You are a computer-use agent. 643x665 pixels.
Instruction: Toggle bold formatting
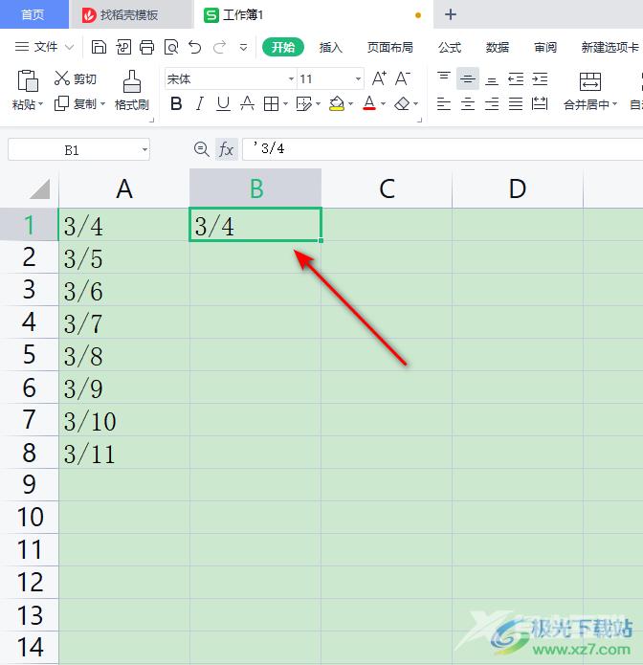(176, 103)
